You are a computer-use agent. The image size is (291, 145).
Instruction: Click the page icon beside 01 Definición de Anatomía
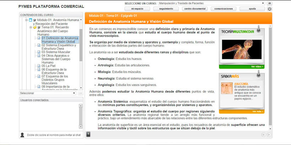(x=39, y=38)
